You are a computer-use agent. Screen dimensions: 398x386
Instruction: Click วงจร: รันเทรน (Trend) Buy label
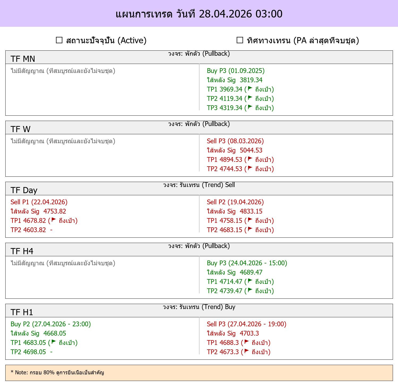tap(199, 307)
